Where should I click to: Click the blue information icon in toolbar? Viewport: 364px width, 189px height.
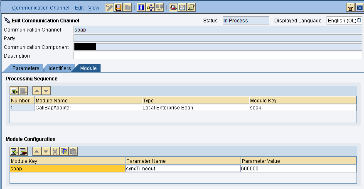tap(141, 7)
